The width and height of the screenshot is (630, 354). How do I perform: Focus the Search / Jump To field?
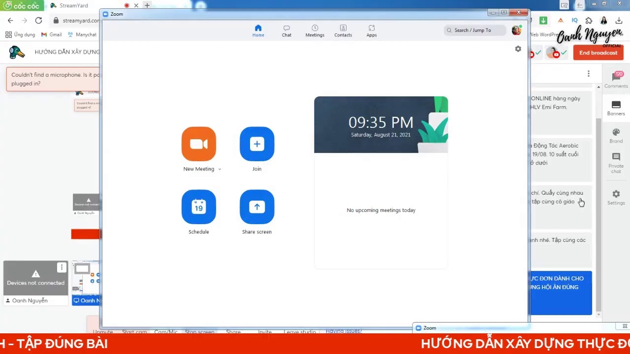[x=474, y=30]
